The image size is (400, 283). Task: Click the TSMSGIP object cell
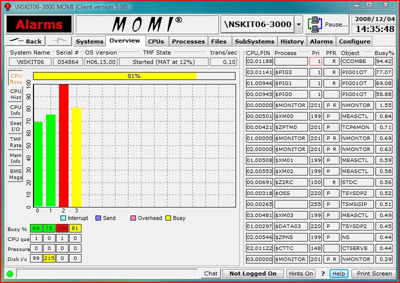[x=357, y=204]
